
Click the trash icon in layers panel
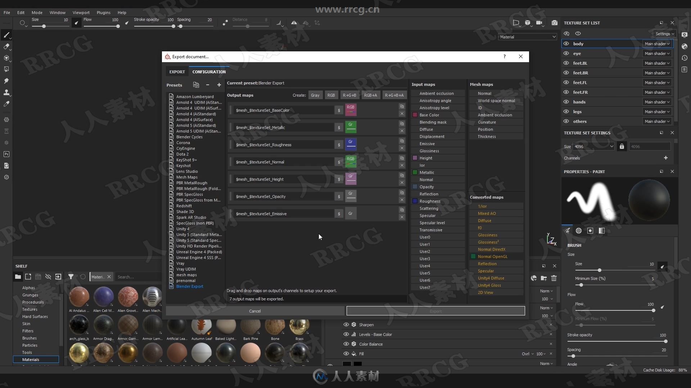coord(554,278)
